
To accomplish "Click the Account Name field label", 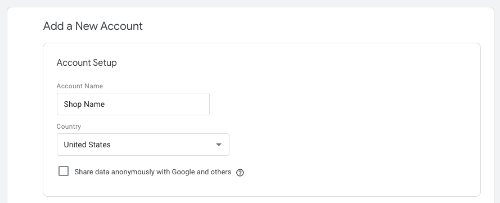I will coord(80,86).
